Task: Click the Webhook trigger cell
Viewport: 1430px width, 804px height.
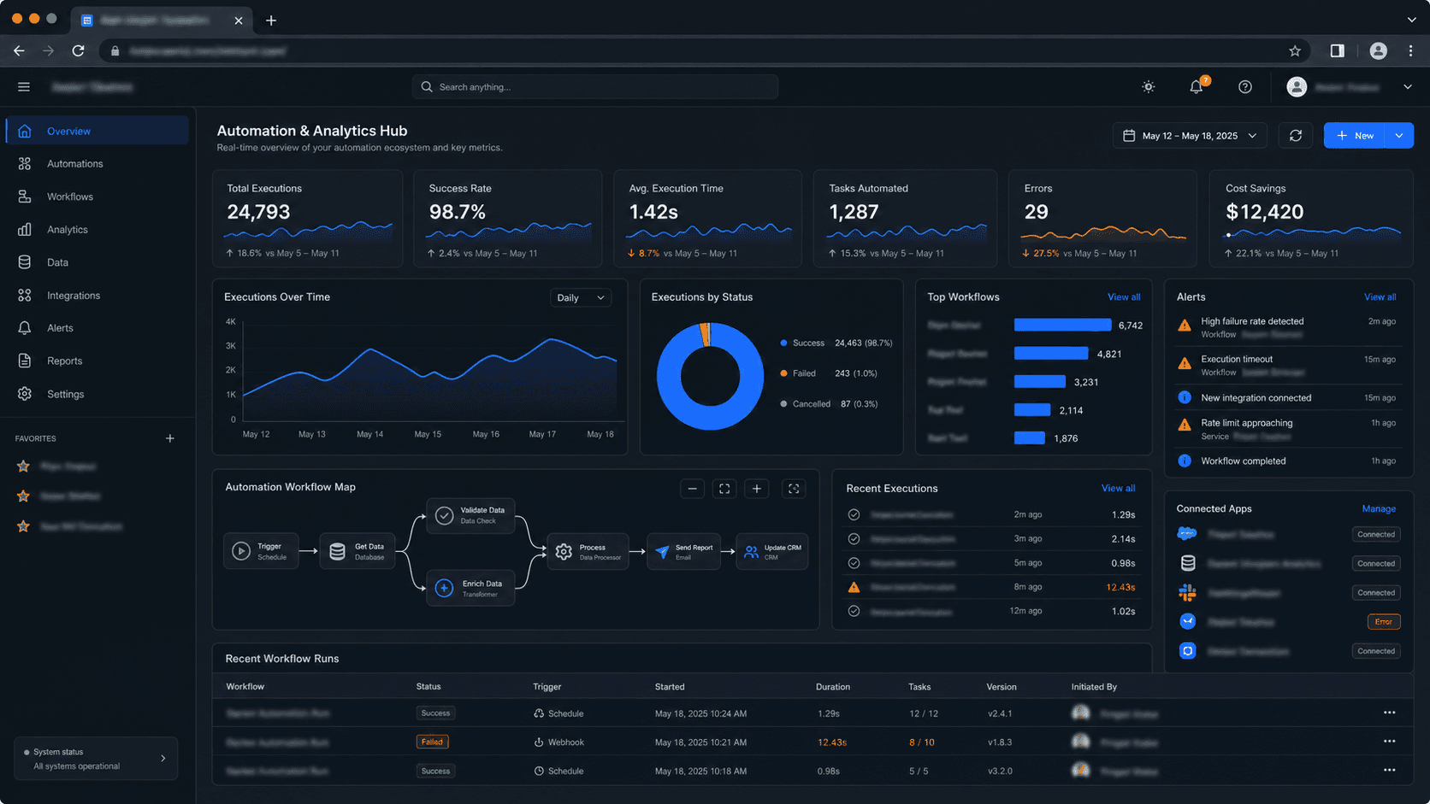Action: 559,742
